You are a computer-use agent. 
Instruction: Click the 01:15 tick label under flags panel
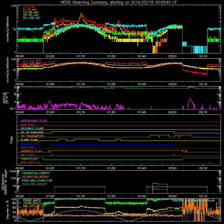pos(81,168)
